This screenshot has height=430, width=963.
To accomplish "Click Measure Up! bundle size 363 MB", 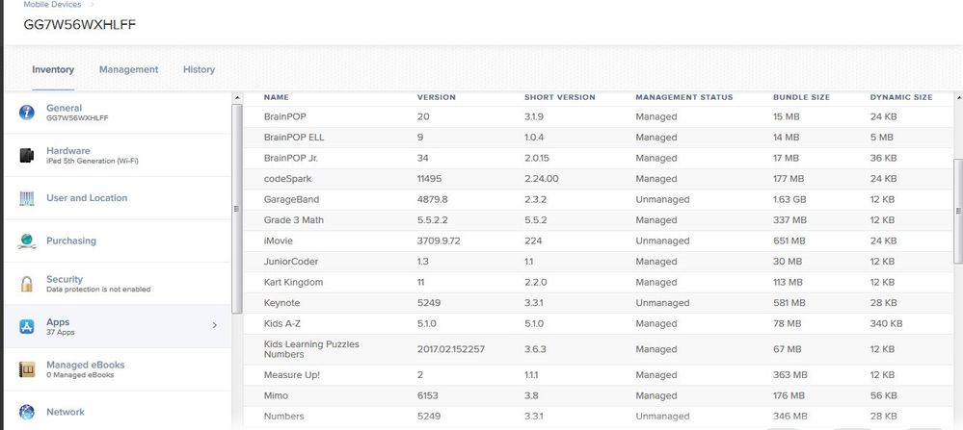I will (x=789, y=375).
